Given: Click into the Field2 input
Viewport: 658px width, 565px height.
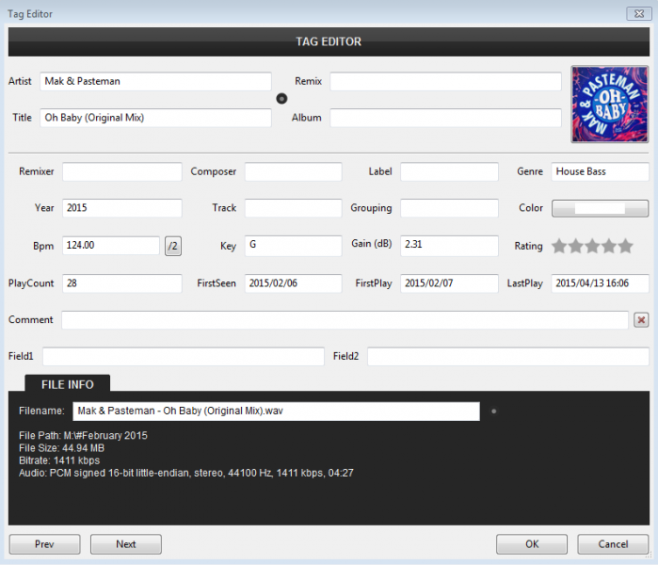Looking at the screenshot, I should [508, 356].
